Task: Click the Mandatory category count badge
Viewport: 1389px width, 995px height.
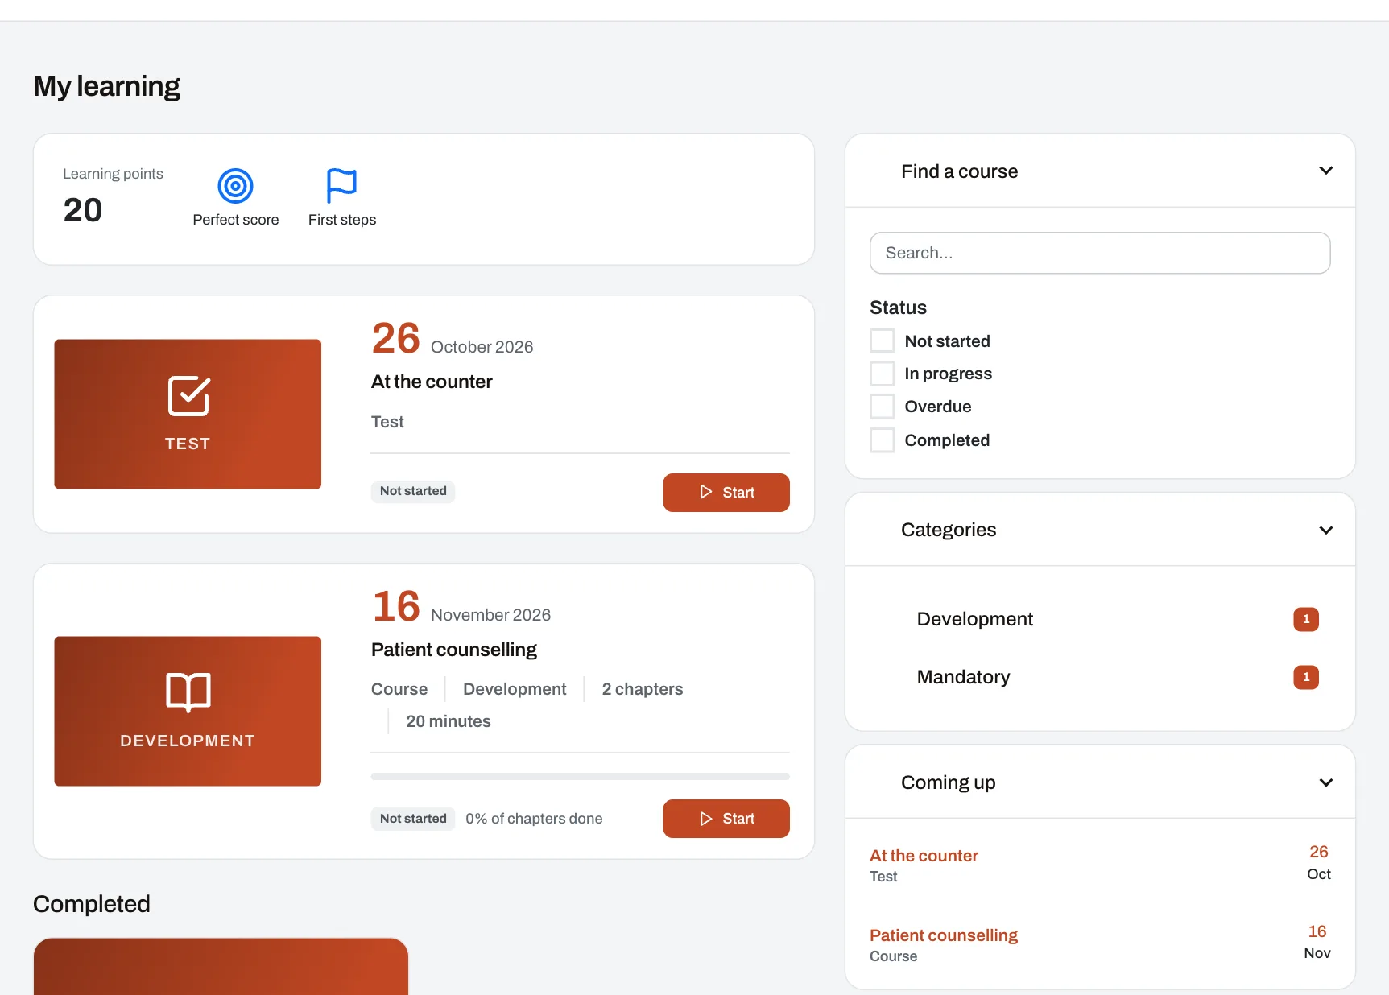Action: (1306, 677)
